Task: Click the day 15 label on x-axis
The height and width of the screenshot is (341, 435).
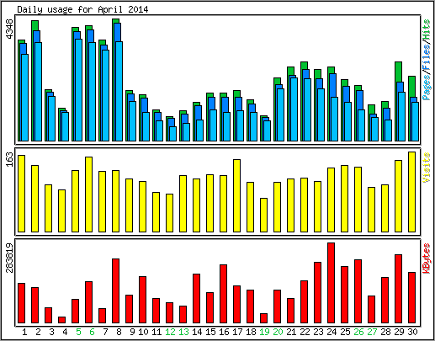Action: pos(210,332)
